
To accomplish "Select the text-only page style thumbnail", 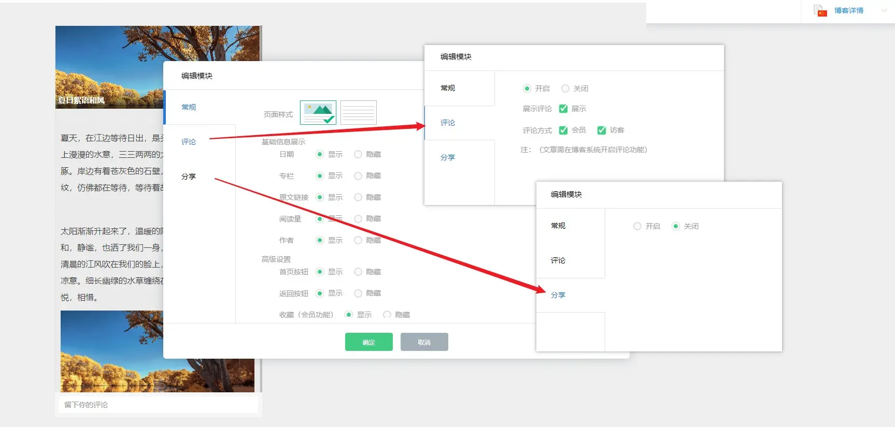I will [x=358, y=112].
